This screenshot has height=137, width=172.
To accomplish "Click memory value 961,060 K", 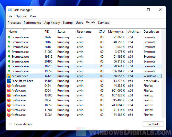I will 118,90.
